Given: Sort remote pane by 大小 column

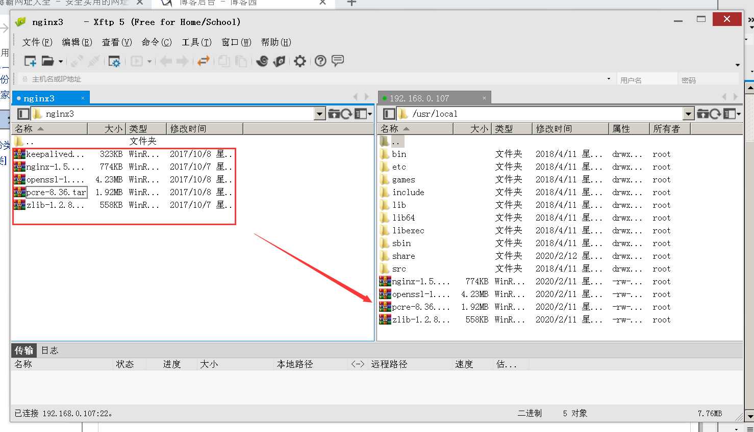Looking at the screenshot, I should pos(472,128).
